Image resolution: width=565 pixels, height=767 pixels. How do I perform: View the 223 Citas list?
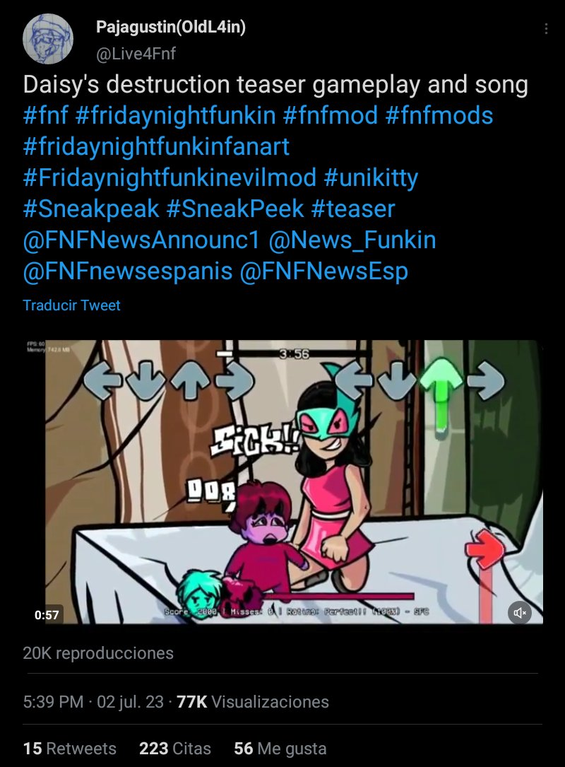175,749
